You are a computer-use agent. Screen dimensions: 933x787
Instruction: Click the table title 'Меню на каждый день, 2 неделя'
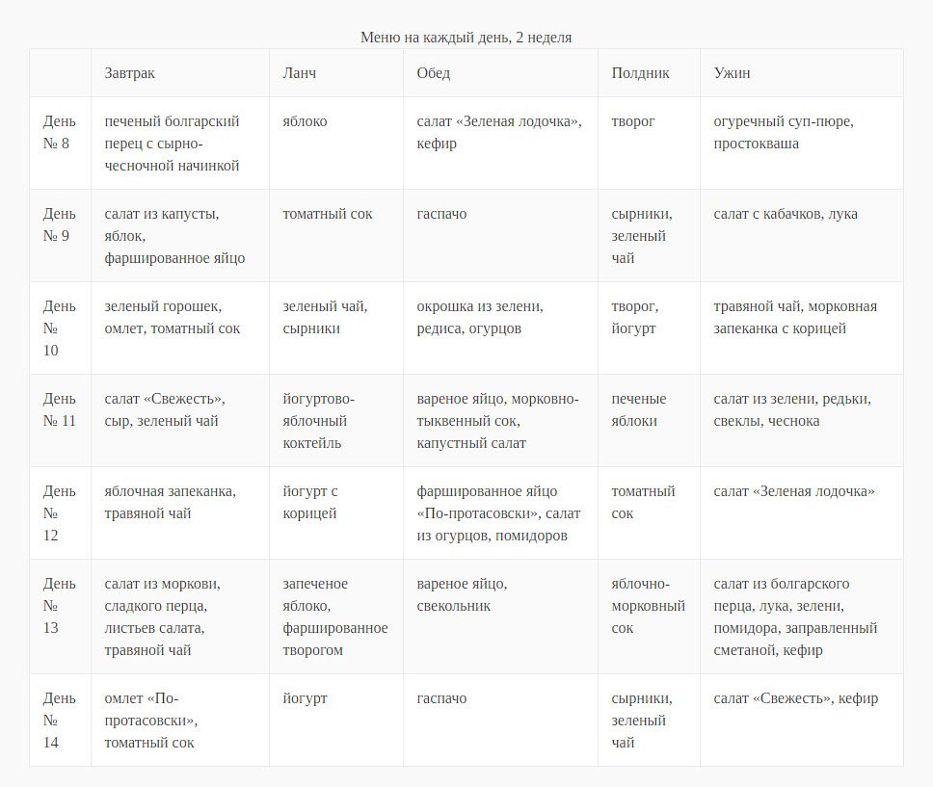coord(466,38)
